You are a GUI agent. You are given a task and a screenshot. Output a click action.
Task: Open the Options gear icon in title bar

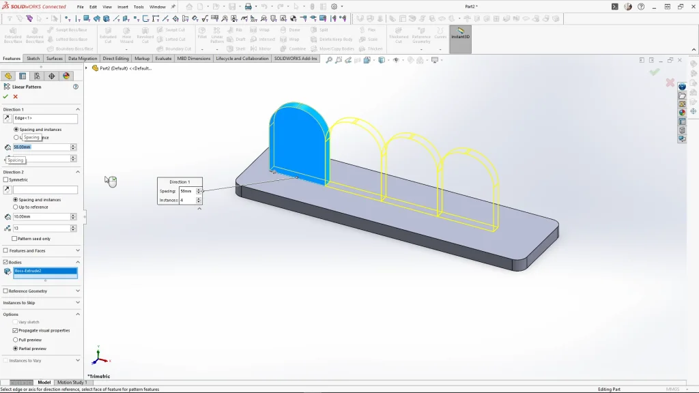click(334, 7)
